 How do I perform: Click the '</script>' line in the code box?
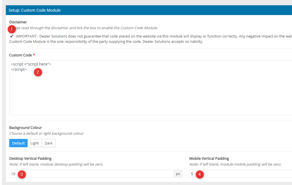tap(19, 69)
